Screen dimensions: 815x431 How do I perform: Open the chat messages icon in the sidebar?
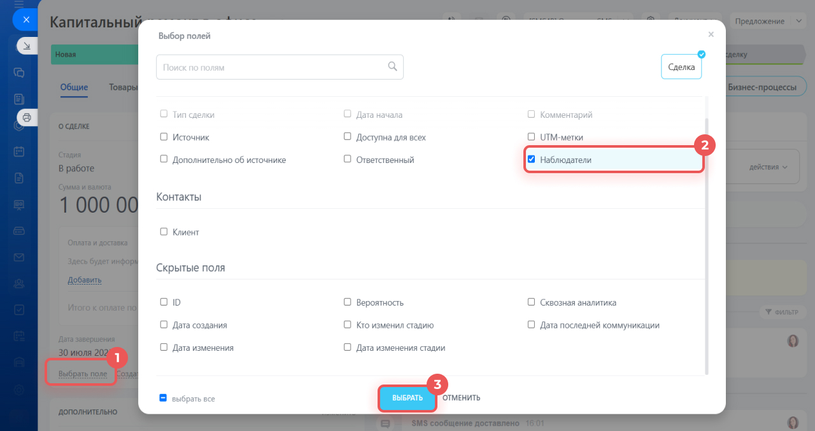(19, 73)
